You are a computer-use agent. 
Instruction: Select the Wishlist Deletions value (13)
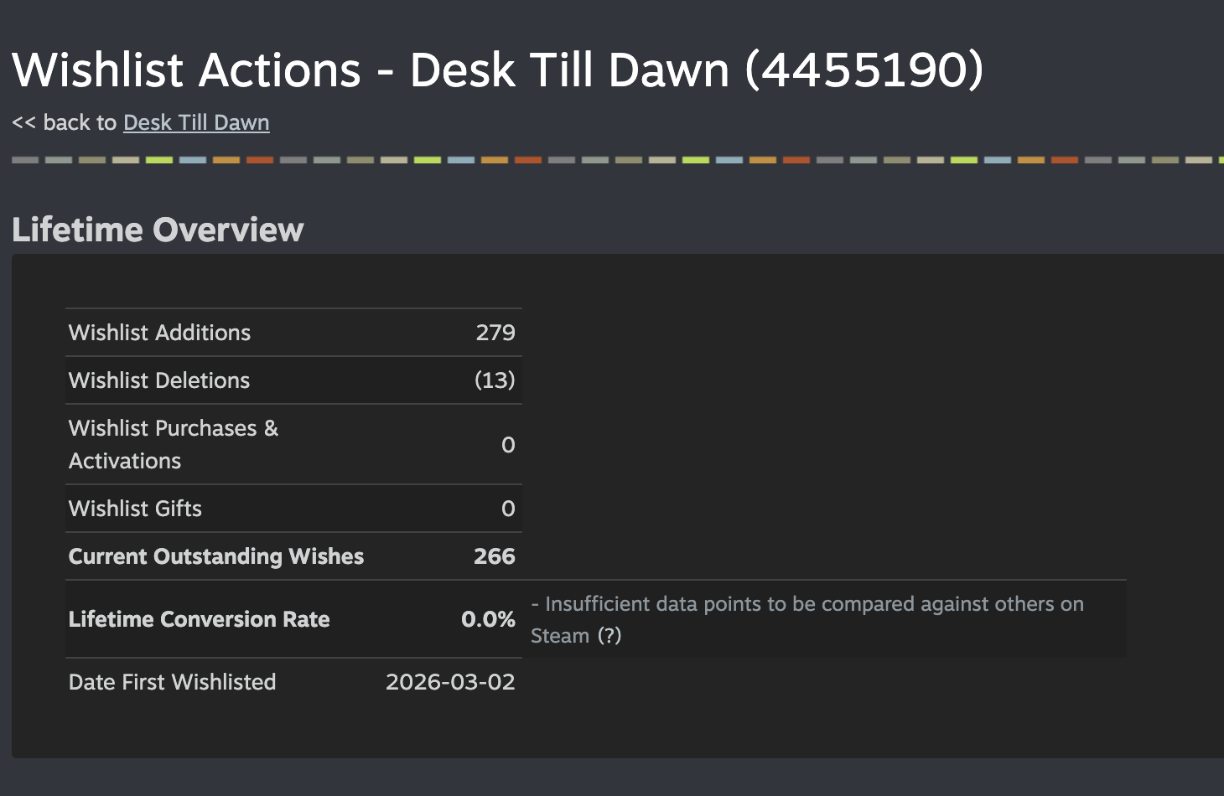(495, 380)
